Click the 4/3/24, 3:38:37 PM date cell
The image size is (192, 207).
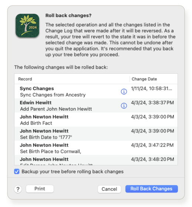[x=152, y=103]
